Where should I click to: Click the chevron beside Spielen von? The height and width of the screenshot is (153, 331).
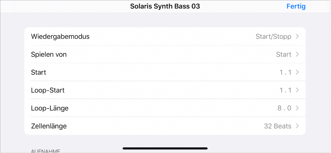(297, 54)
